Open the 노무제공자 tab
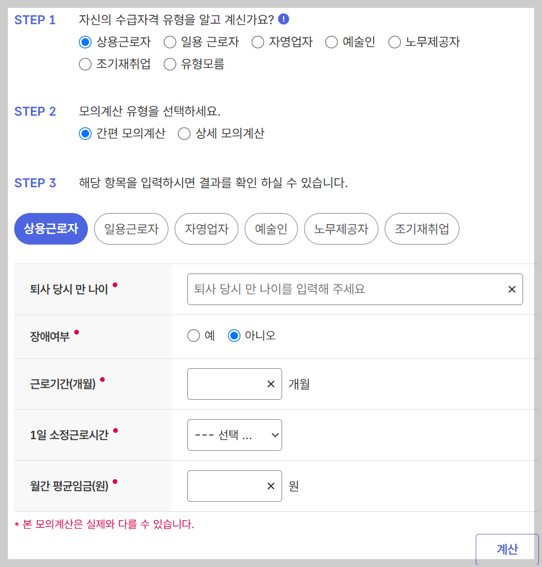Viewport: 542px width, 567px height. click(341, 229)
